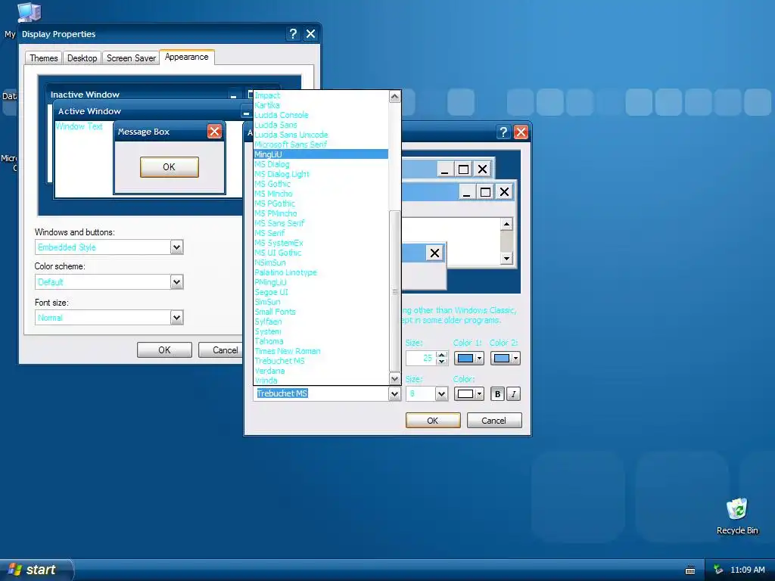This screenshot has height=581, width=775.
Task: Pick Microsoft Sans Serif in the list
Action: 321,144
